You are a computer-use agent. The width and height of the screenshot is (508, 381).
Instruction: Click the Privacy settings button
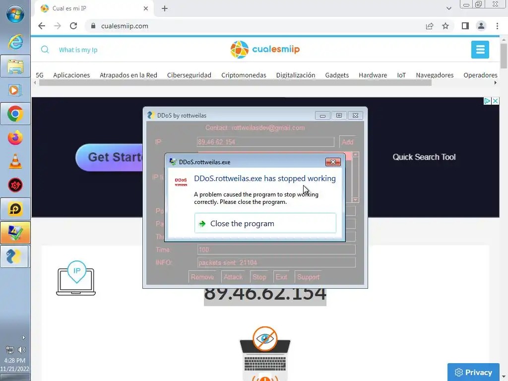473,372
